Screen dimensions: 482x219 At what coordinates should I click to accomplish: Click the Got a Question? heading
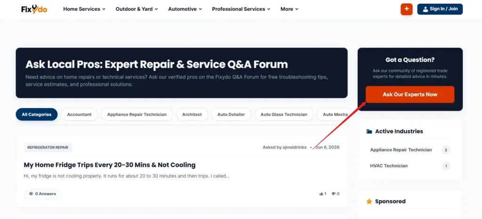coord(410,60)
